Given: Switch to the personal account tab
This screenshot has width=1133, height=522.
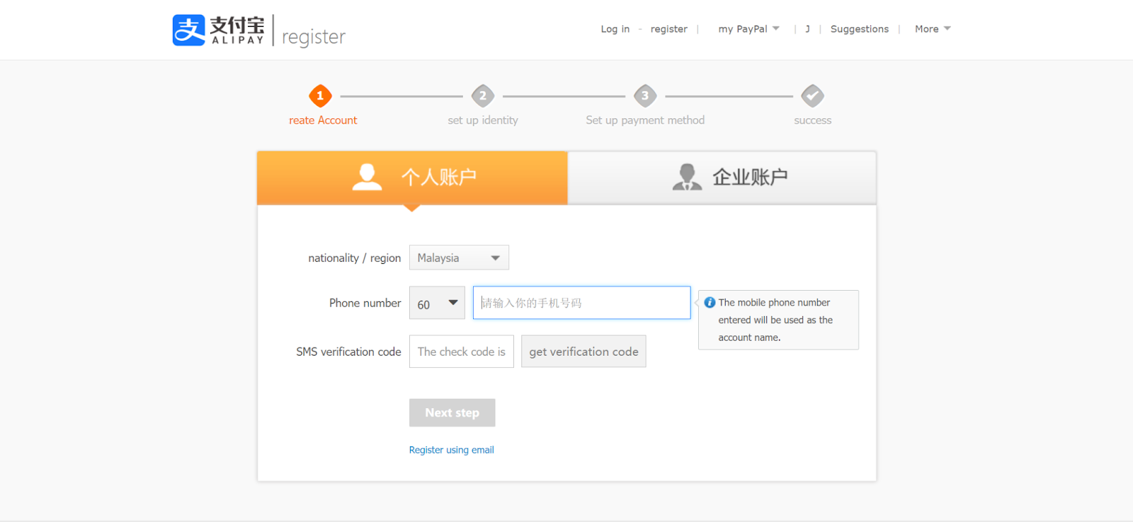Looking at the screenshot, I should click(412, 178).
